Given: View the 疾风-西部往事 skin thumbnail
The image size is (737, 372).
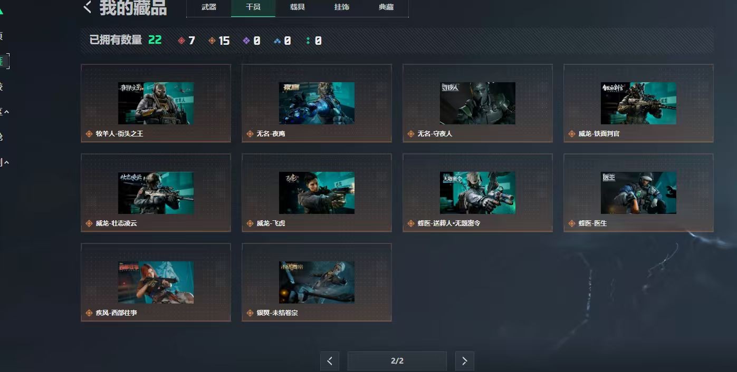Looking at the screenshot, I should pyautogui.click(x=156, y=282).
